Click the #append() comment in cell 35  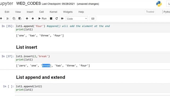[x=78, y=26]
